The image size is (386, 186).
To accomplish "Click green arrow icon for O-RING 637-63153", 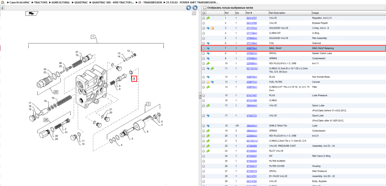I will point(212,69).
